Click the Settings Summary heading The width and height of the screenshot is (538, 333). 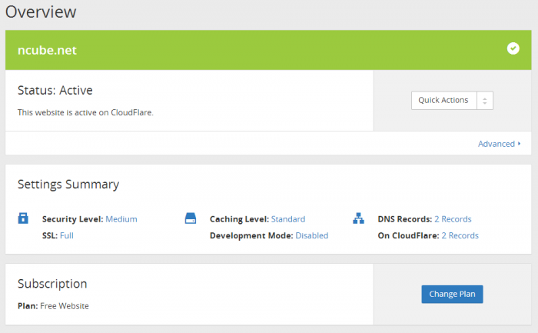point(68,185)
